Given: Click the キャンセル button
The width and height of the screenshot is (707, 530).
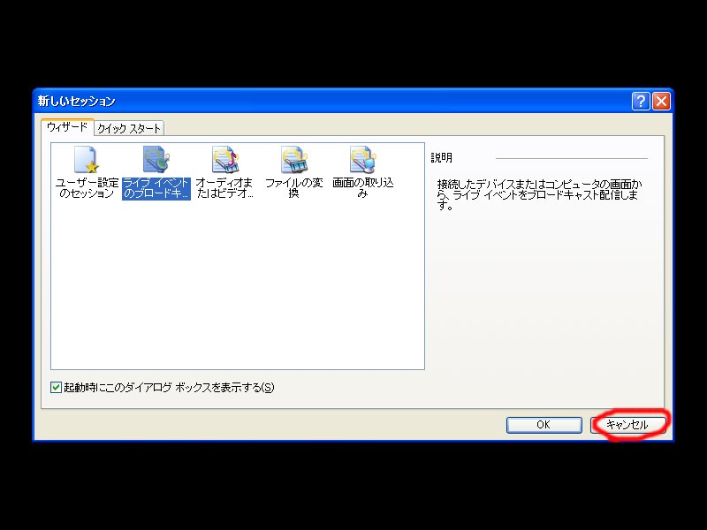Looking at the screenshot, I should [627, 425].
